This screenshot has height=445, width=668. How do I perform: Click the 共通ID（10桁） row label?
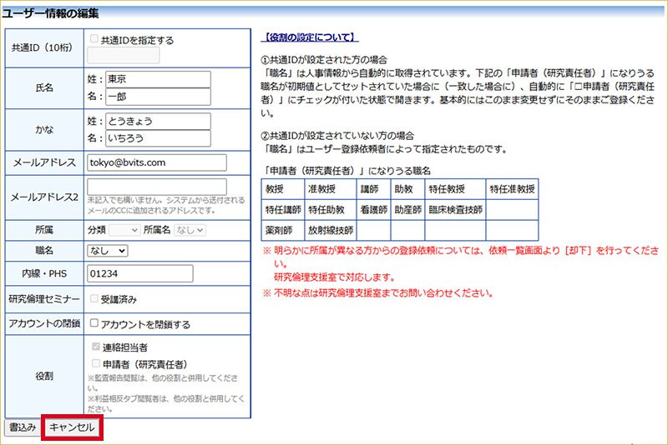tap(43, 47)
